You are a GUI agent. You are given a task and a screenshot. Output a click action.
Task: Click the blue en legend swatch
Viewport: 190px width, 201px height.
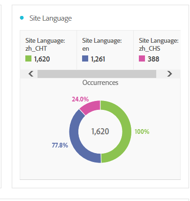pyautogui.click(x=85, y=59)
